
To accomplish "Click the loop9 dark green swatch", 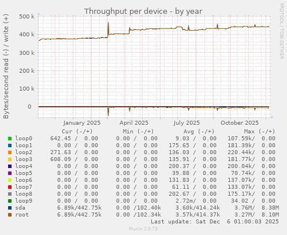I will [10, 201].
